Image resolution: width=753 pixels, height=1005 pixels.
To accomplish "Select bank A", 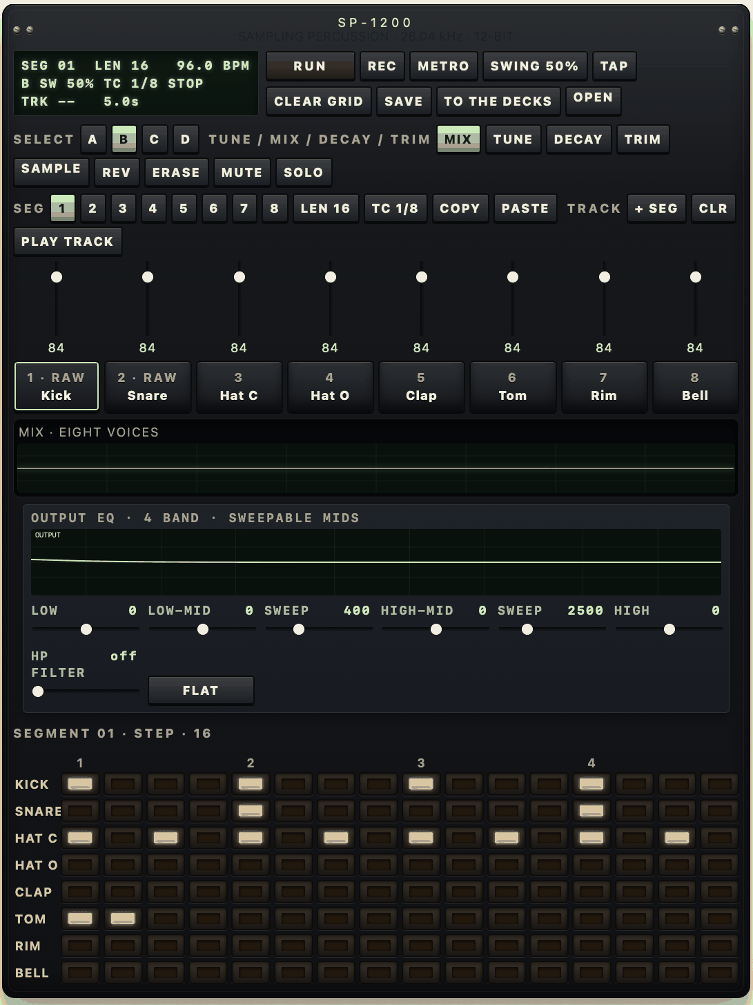I will point(92,139).
